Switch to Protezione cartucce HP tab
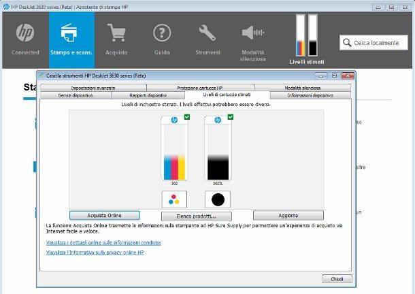Image resolution: width=415 pixels, height=294 pixels. pos(200,88)
